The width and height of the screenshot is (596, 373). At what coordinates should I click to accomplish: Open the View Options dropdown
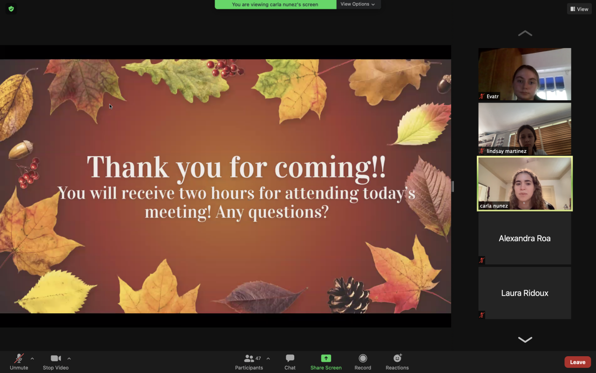point(358,4)
